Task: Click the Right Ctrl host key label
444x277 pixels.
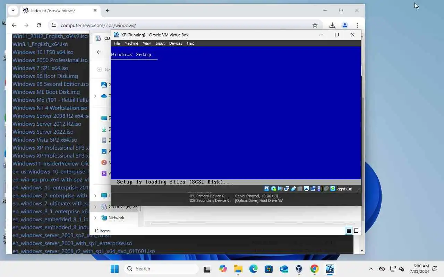Action: pos(344,189)
